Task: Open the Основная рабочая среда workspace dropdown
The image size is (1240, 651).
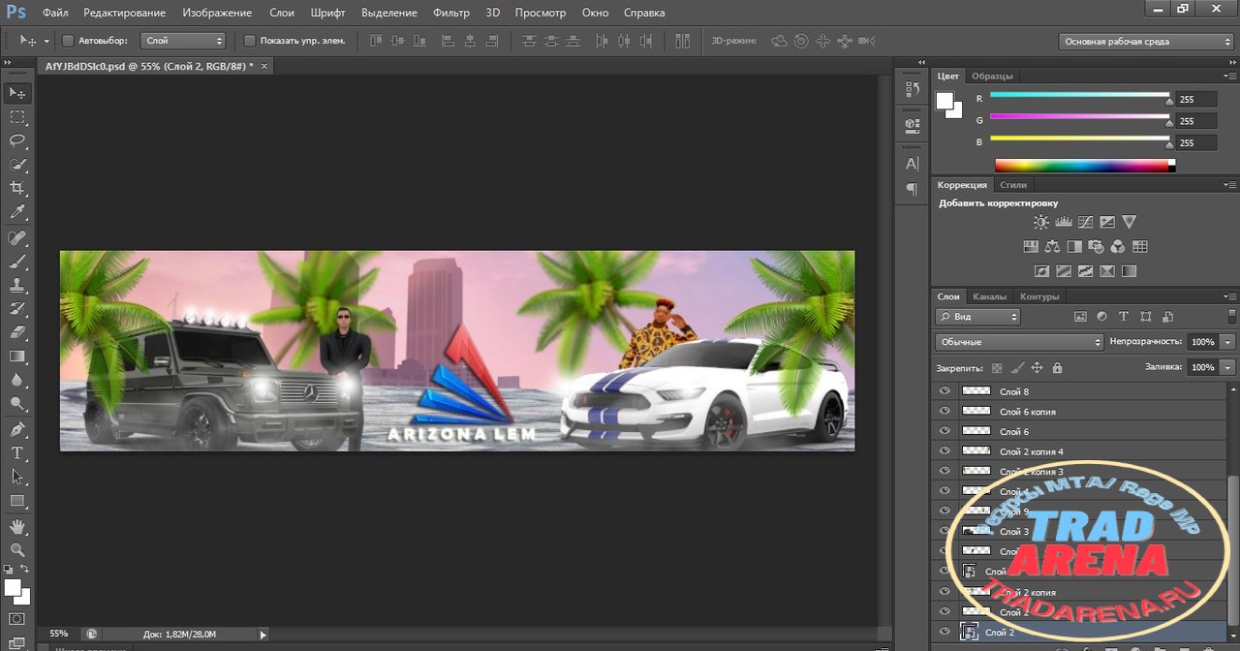Action: 1145,42
